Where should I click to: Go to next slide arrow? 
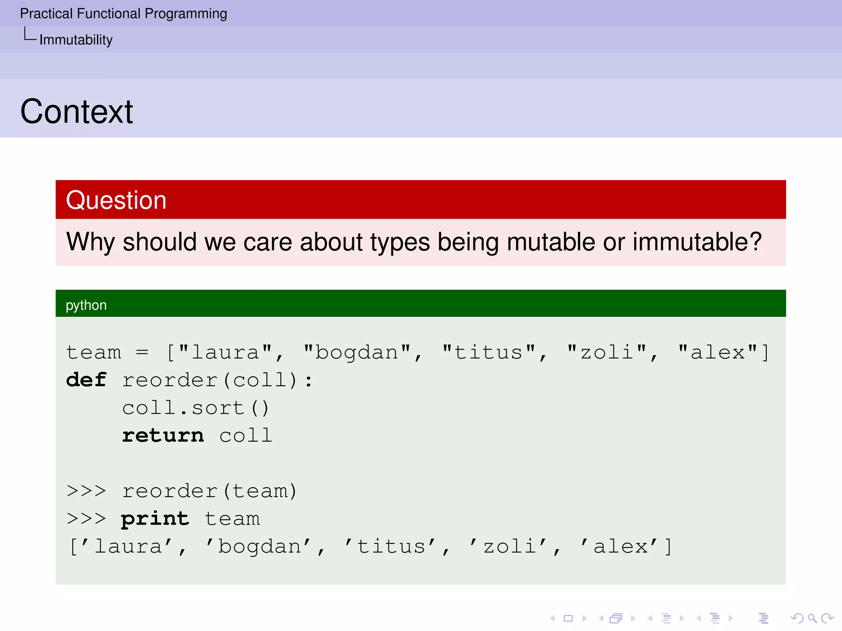click(584, 618)
